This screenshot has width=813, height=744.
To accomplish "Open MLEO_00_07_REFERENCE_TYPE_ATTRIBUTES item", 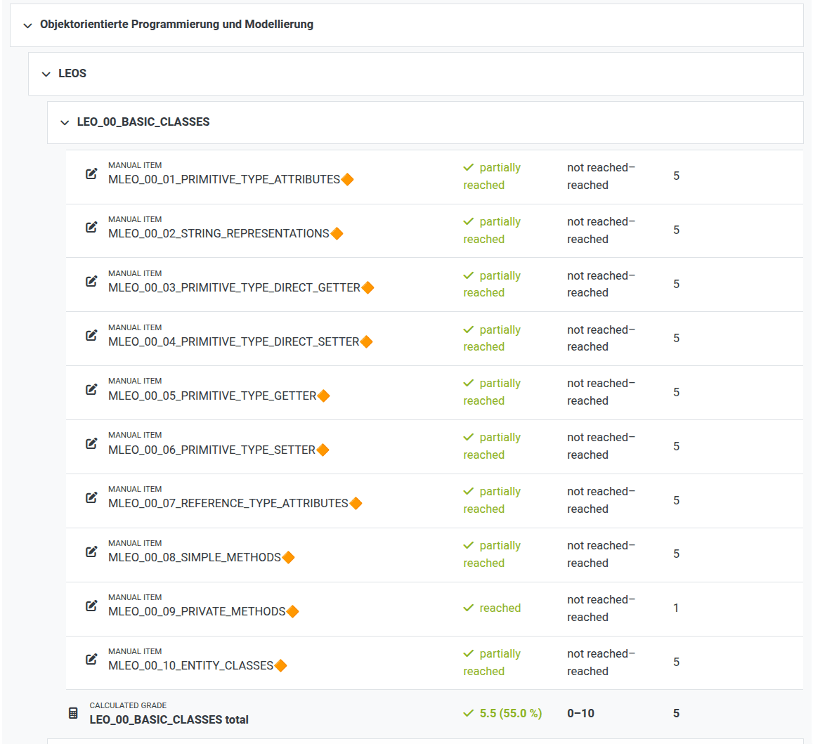I will 228,504.
